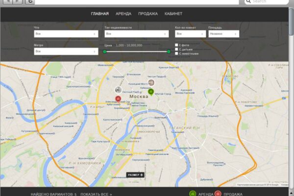This screenshot has height=196, width=294.
Task: Click the maximum price slider handle
Action: (169, 51)
